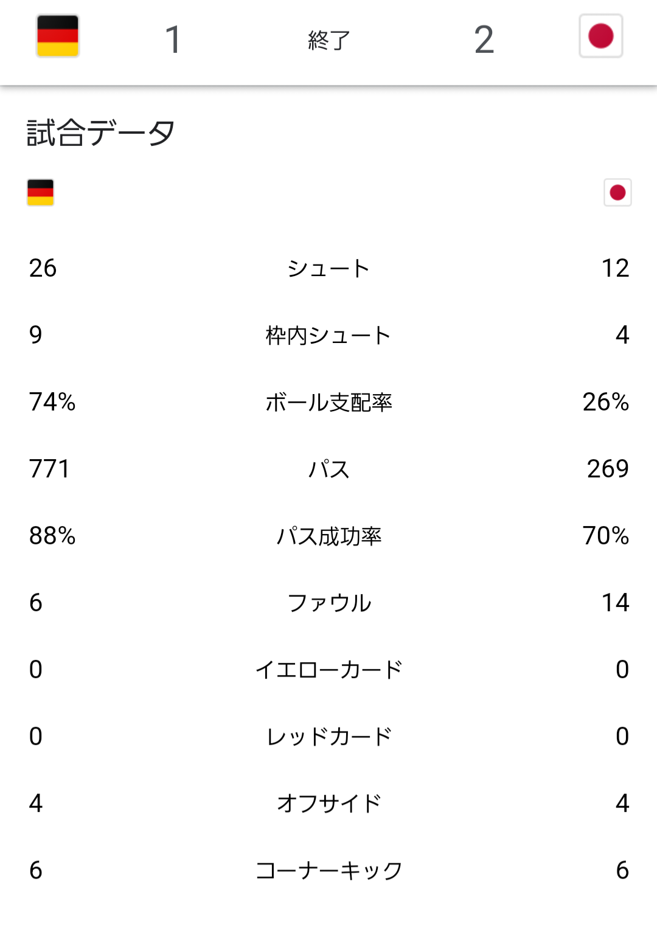Select the パス成功率 stat label
The height and width of the screenshot is (942, 657).
coord(328,536)
